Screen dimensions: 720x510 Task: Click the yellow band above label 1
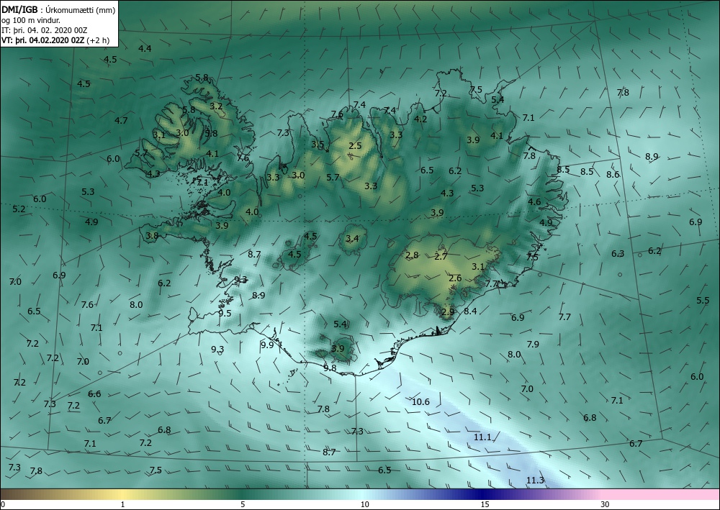[x=122, y=494]
